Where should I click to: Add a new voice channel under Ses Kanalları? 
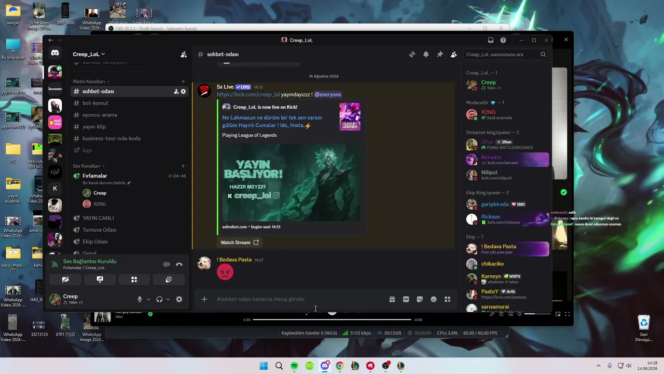tap(183, 166)
